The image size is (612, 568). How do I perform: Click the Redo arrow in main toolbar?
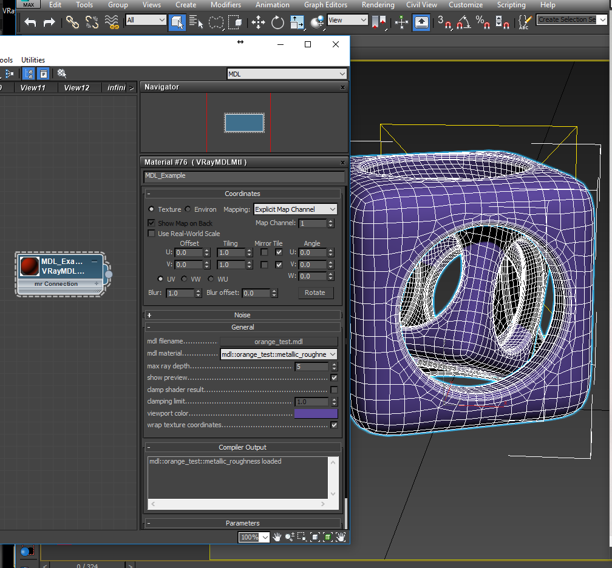pos(49,22)
